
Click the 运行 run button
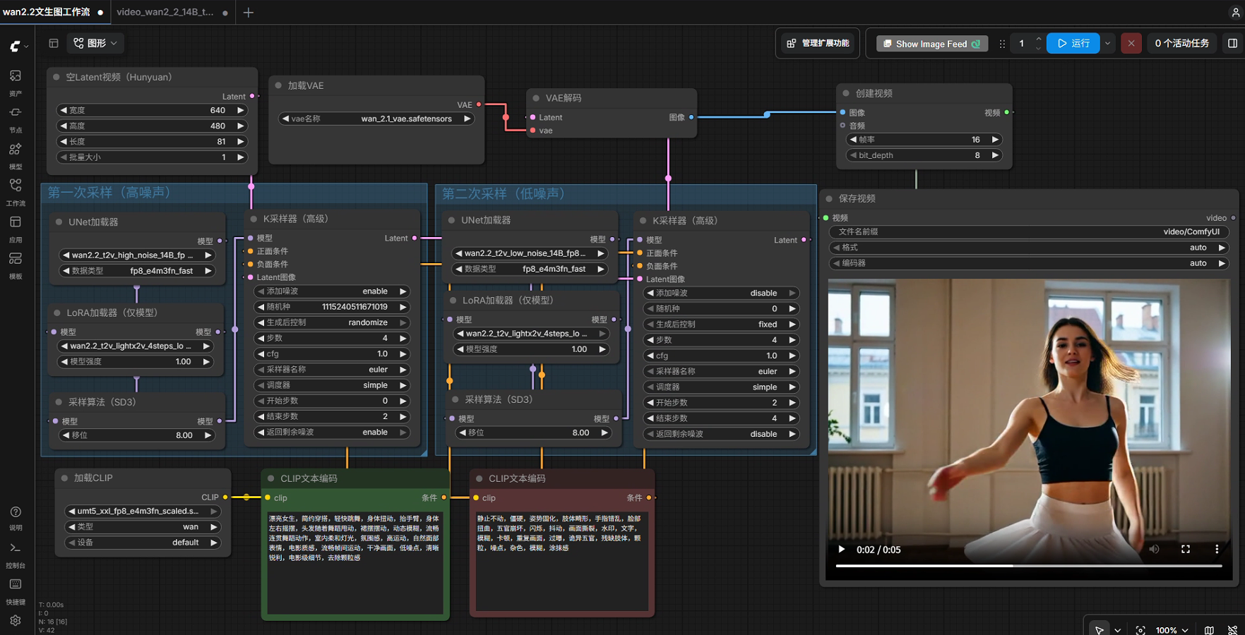(1073, 43)
